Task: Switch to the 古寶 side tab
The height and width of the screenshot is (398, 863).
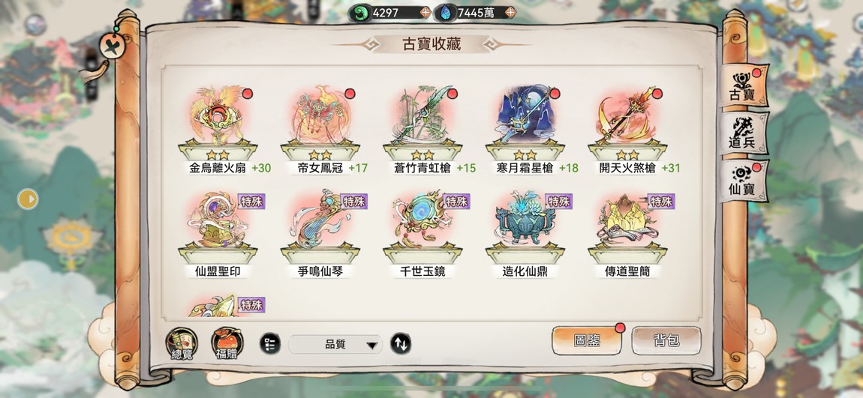Action: [x=743, y=86]
